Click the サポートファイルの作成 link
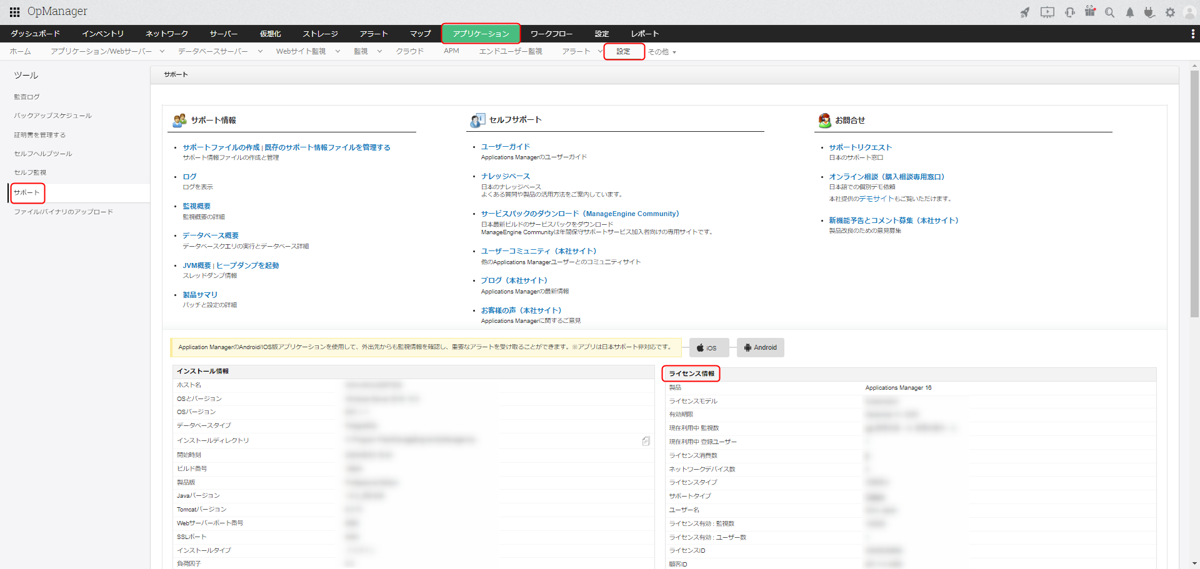The image size is (1200, 569). click(221, 147)
